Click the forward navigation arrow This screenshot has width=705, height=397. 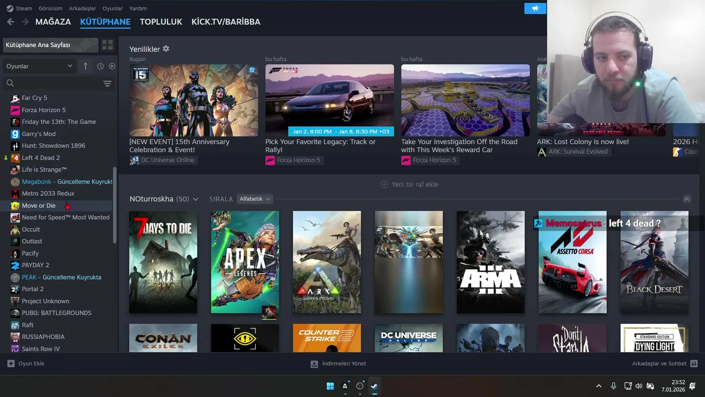pos(25,22)
